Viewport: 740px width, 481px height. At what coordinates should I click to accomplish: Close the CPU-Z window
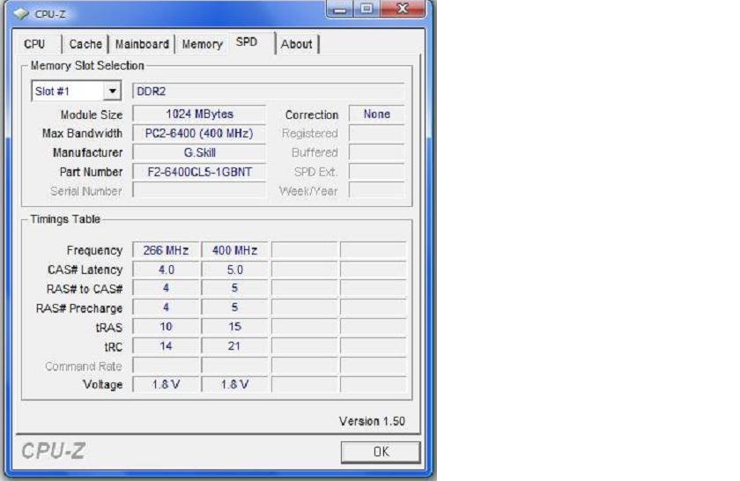(403, 9)
